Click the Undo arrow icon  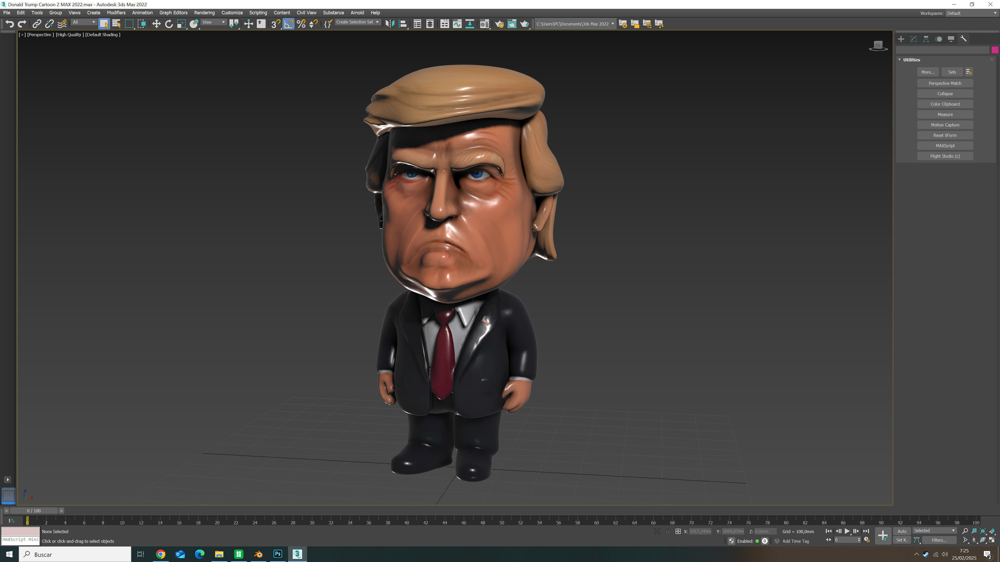coord(10,24)
